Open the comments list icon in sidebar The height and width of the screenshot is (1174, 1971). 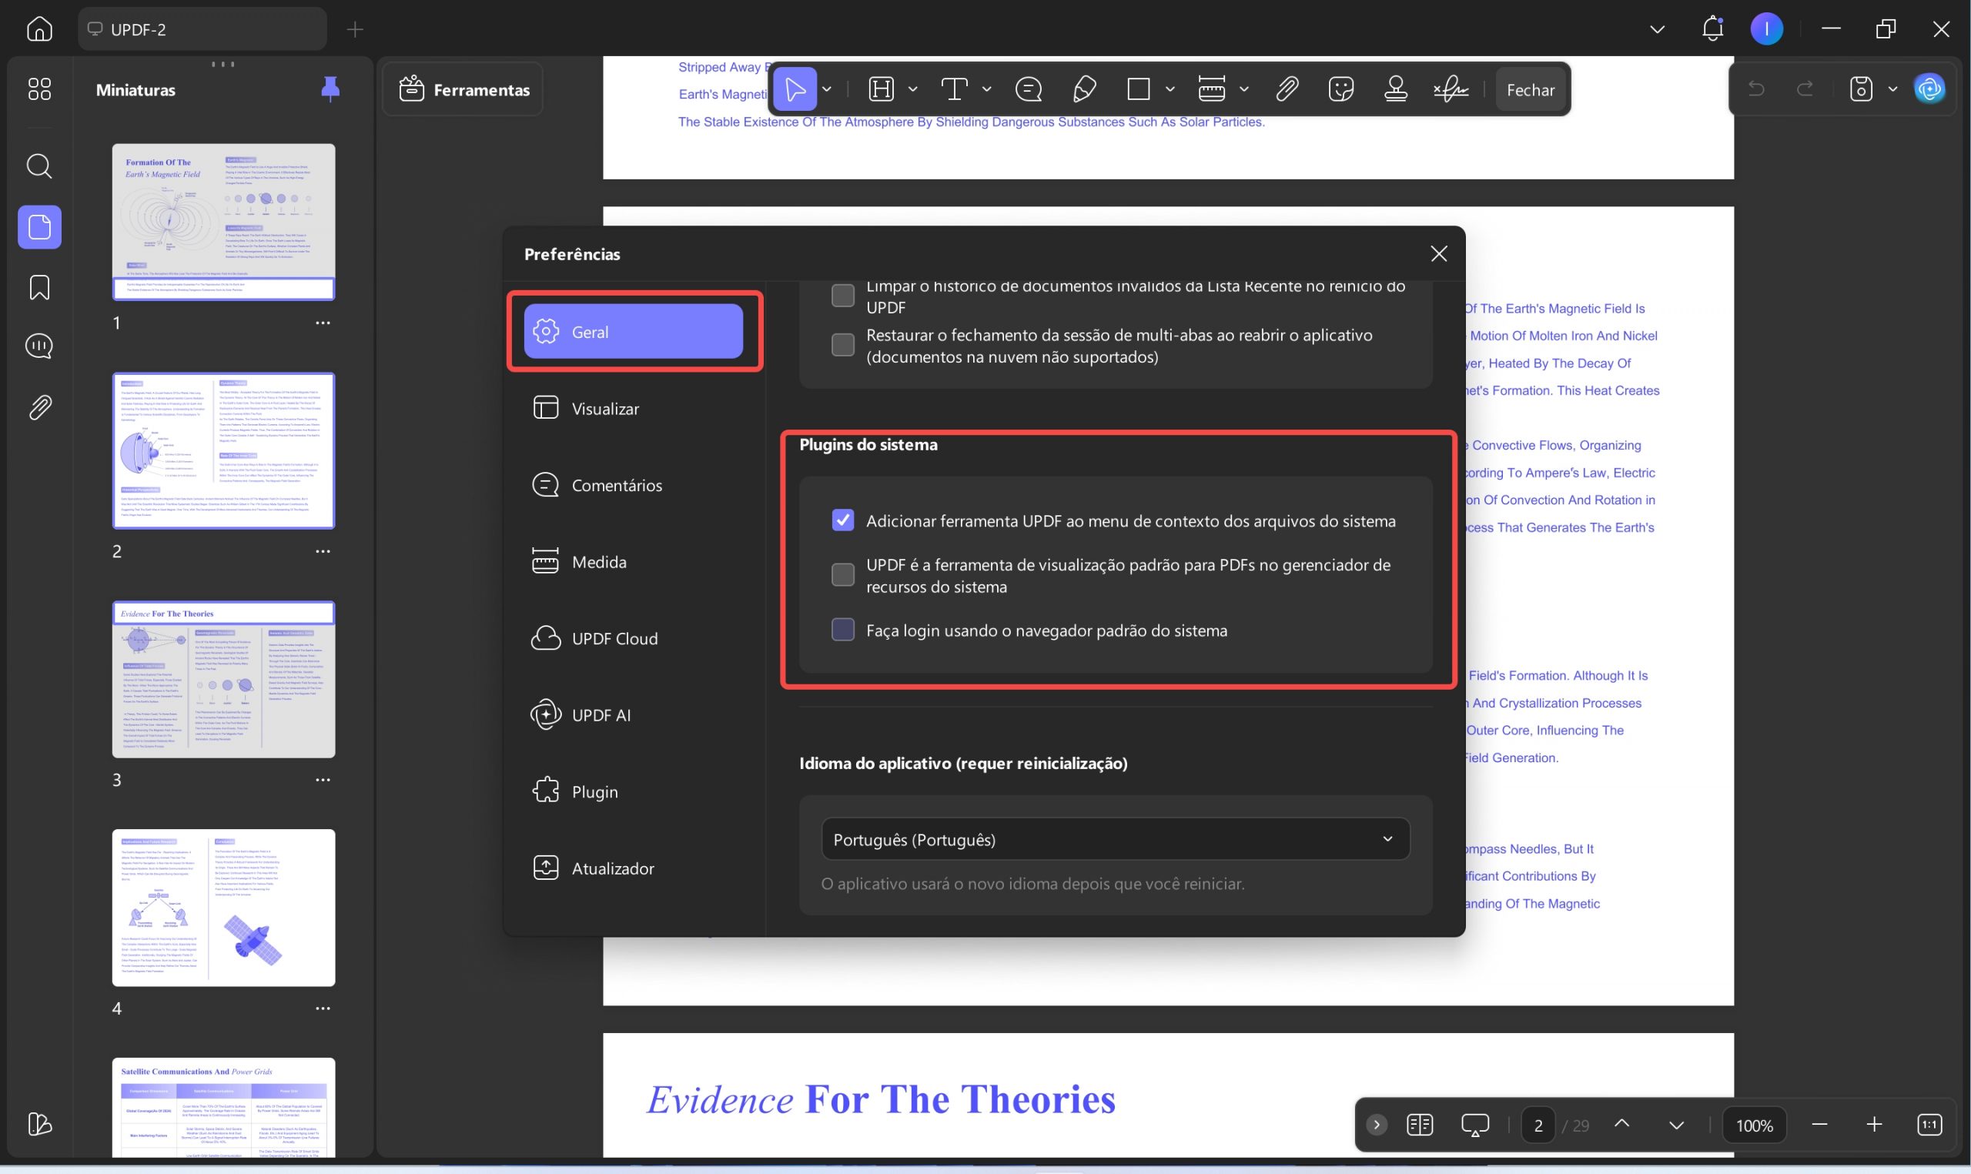[x=39, y=346]
